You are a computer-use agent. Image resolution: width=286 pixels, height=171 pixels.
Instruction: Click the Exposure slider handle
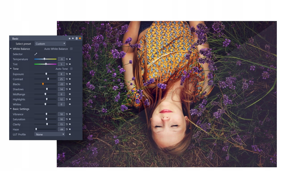(46, 74)
